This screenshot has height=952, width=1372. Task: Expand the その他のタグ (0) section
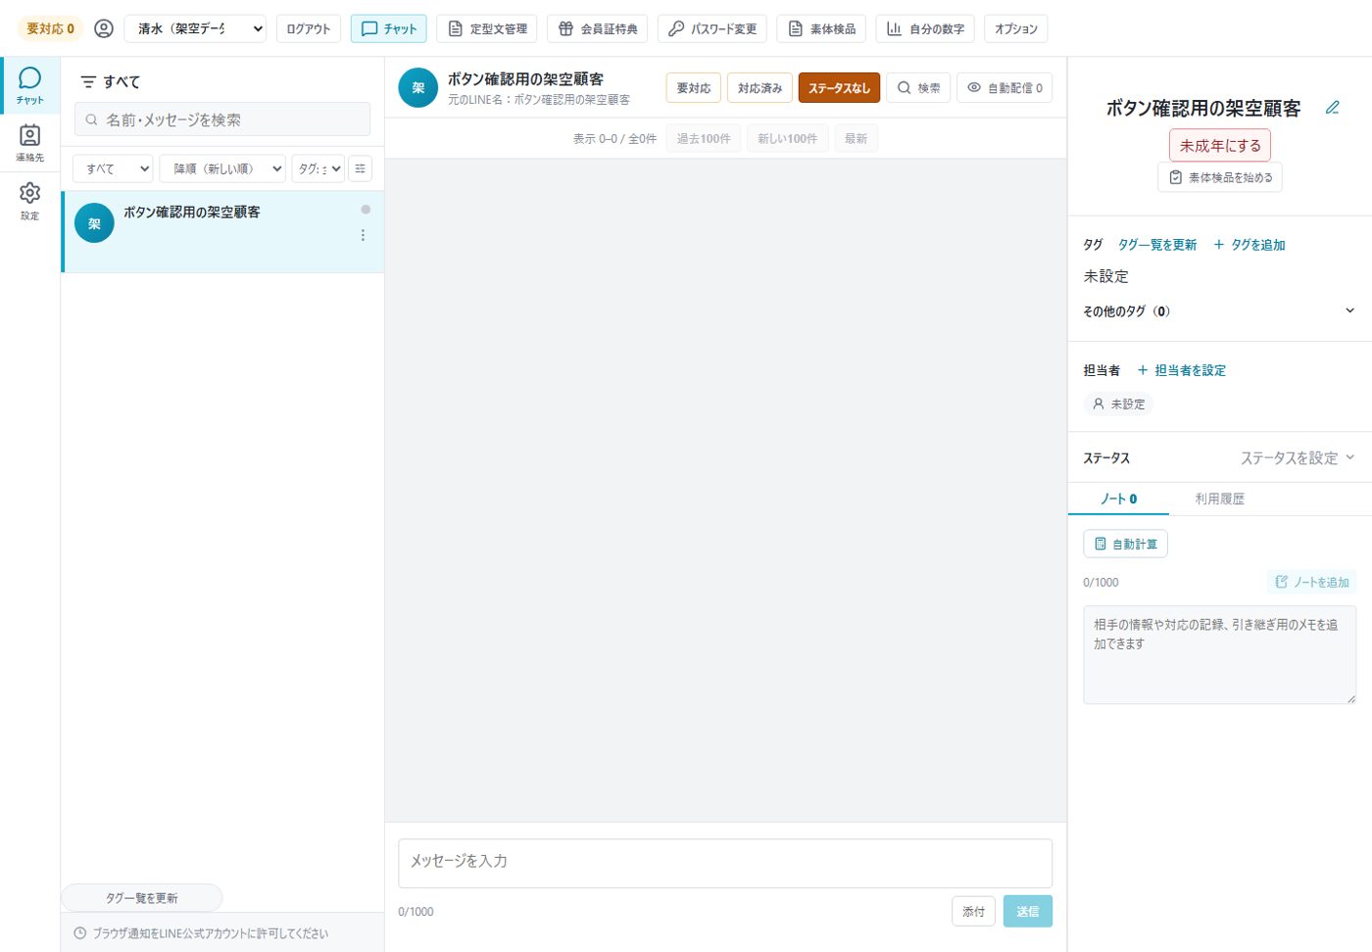1219,311
